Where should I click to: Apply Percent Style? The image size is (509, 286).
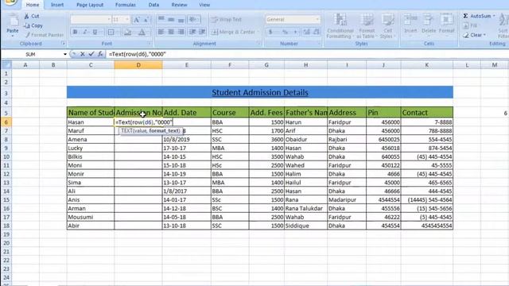pyautogui.click(x=285, y=32)
